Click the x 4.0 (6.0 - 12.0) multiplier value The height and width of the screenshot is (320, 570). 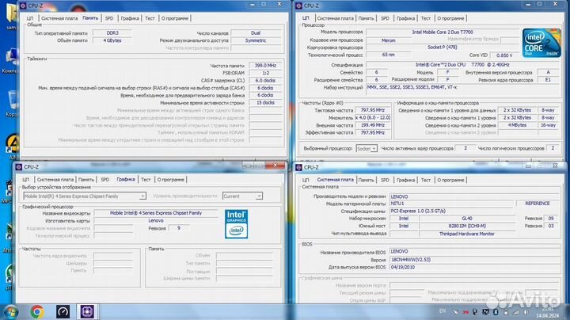click(373, 118)
